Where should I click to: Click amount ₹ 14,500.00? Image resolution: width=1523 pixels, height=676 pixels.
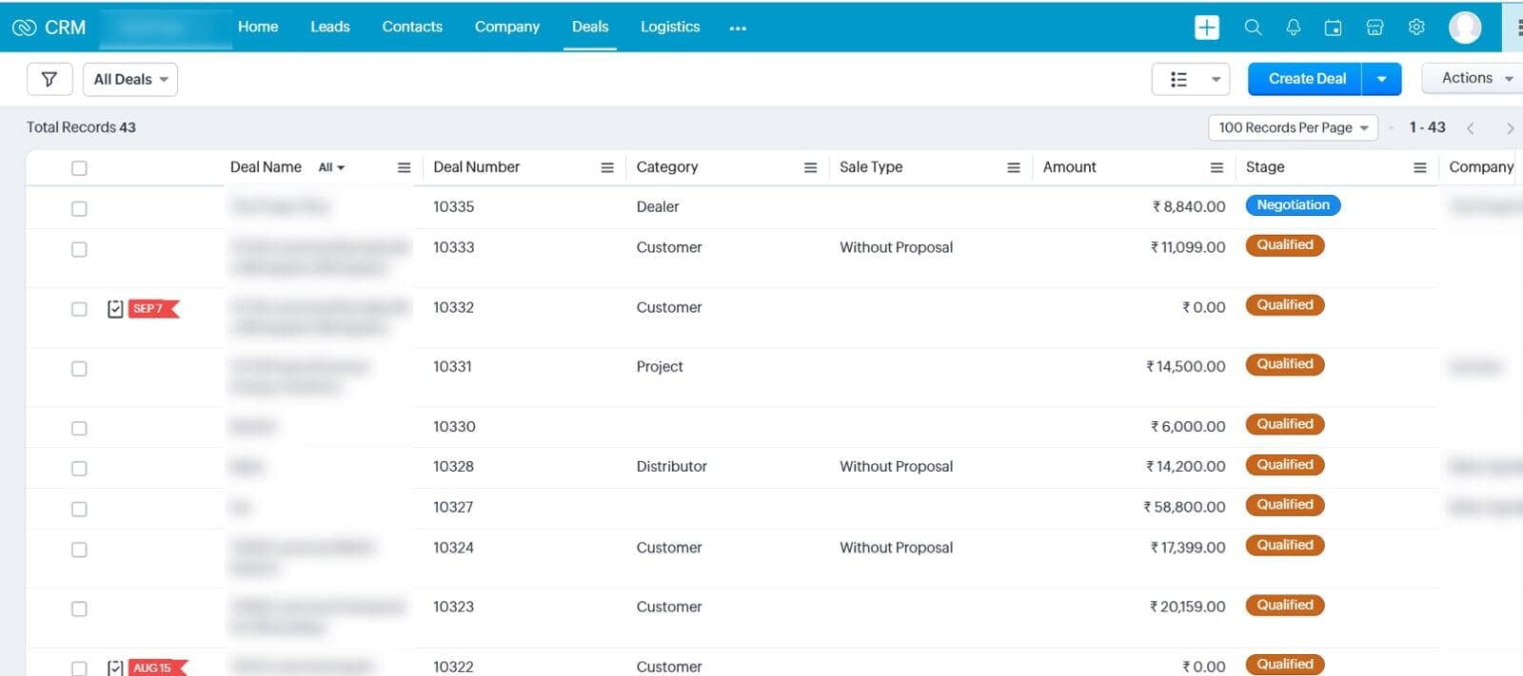coord(1186,367)
